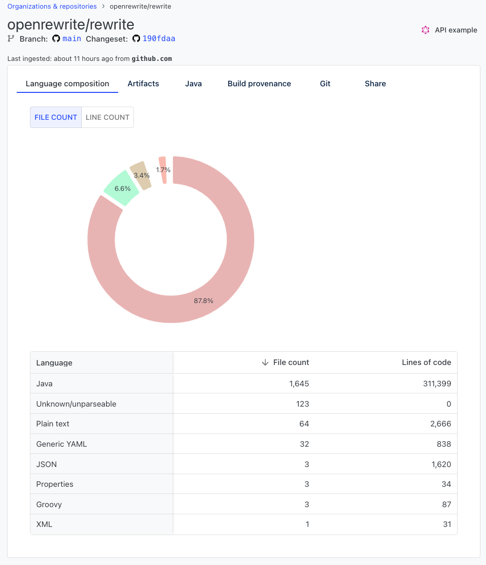Viewport: 486px width, 565px height.
Task: Click Properties lines of code 34
Action: click(x=446, y=484)
